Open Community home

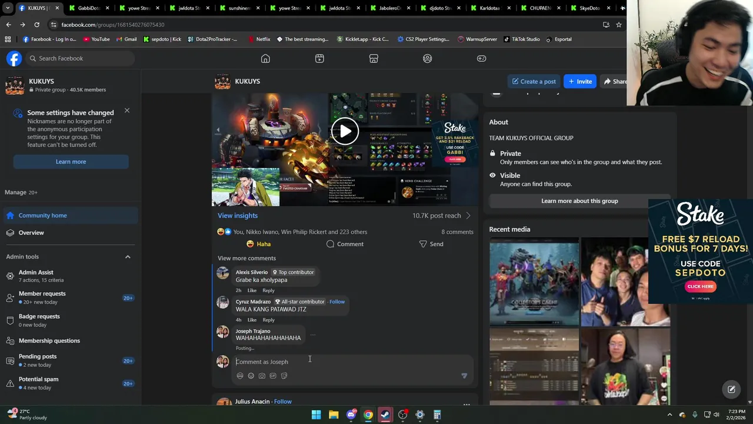[71, 216]
